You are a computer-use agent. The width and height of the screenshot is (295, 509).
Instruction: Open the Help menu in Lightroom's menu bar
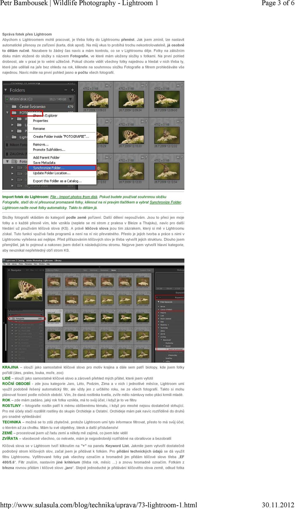(48, 264)
